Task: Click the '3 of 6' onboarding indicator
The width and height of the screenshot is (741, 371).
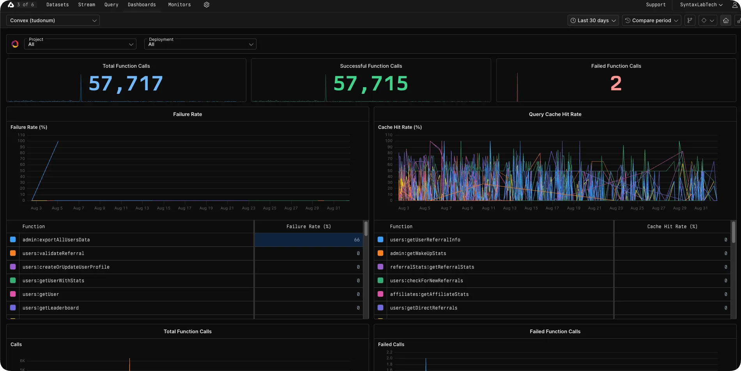Action: pos(25,5)
